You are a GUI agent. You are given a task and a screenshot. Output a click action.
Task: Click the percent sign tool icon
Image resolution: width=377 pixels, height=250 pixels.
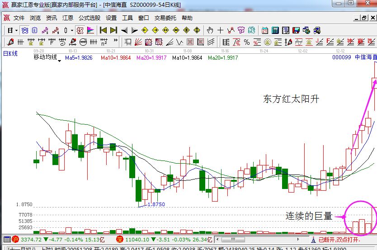pyautogui.click(x=246, y=42)
